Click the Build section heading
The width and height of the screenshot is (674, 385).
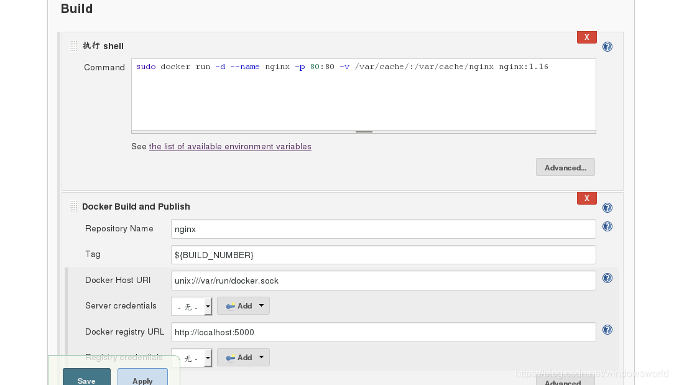pos(76,9)
